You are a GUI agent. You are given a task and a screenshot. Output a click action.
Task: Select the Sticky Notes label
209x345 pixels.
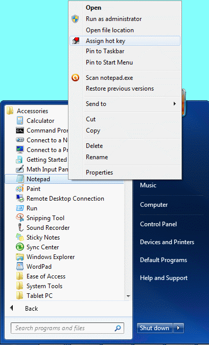coord(43,238)
